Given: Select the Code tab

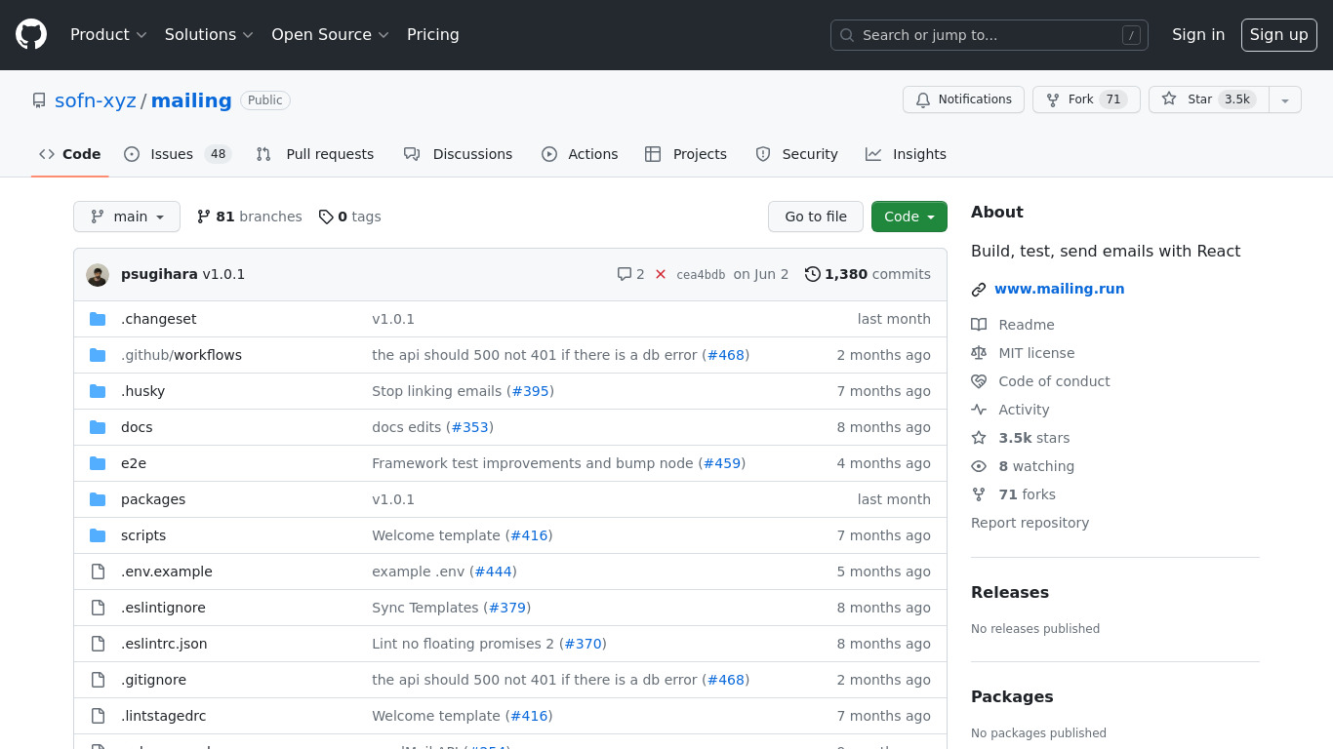Looking at the screenshot, I should 70,154.
